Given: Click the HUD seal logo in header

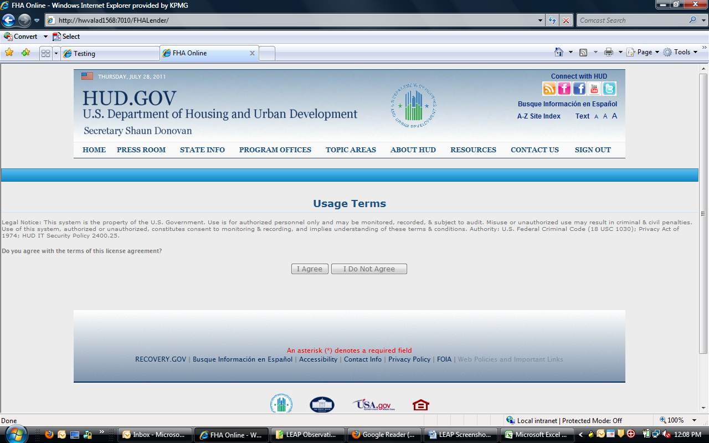Looking at the screenshot, I should click(413, 105).
